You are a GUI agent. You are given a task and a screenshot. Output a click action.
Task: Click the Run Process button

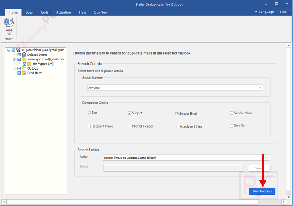[x=262, y=191]
